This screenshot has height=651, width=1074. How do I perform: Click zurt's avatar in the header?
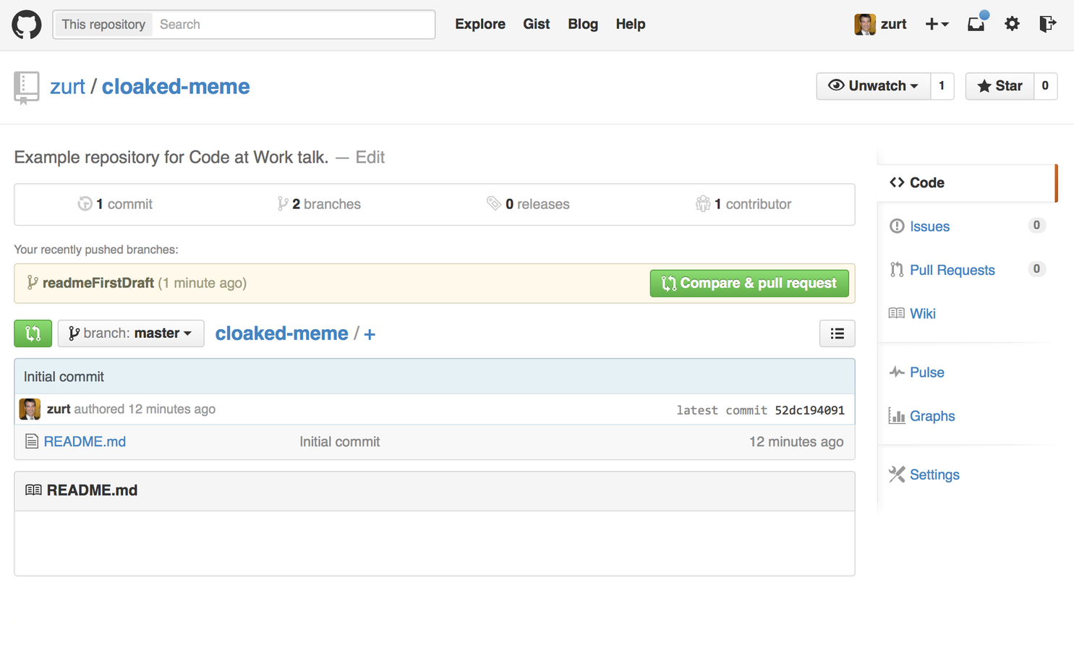[865, 25]
